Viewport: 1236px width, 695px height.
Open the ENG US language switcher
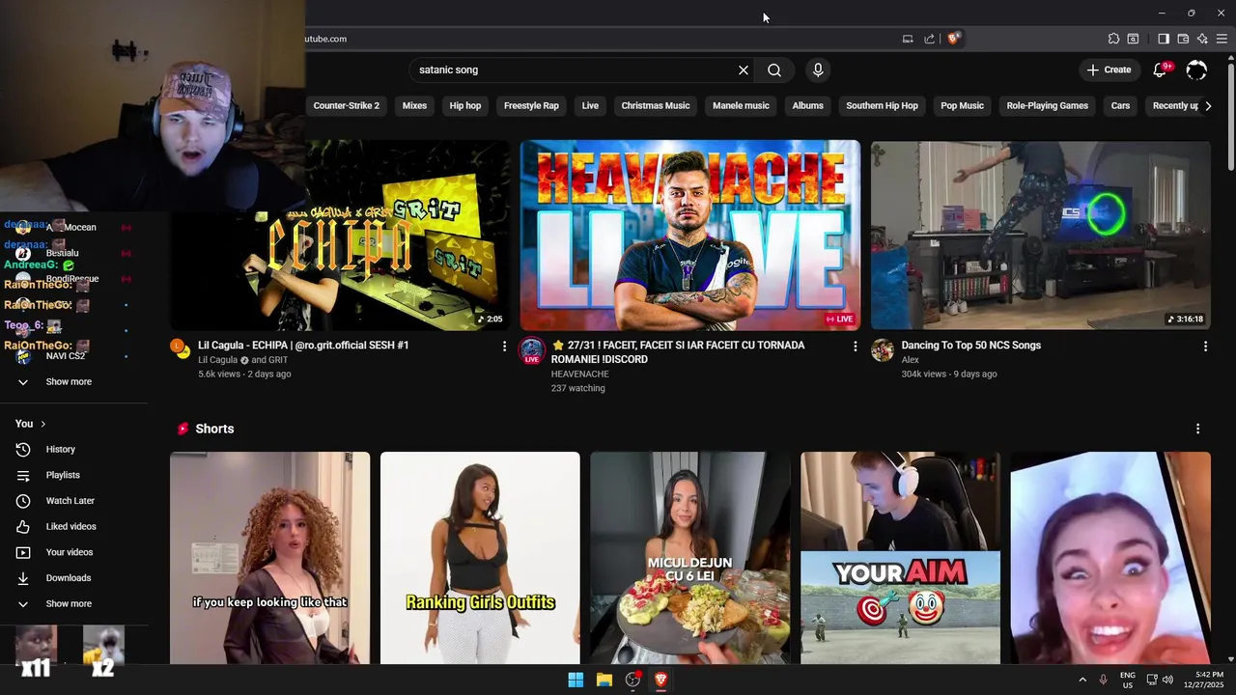point(1128,680)
